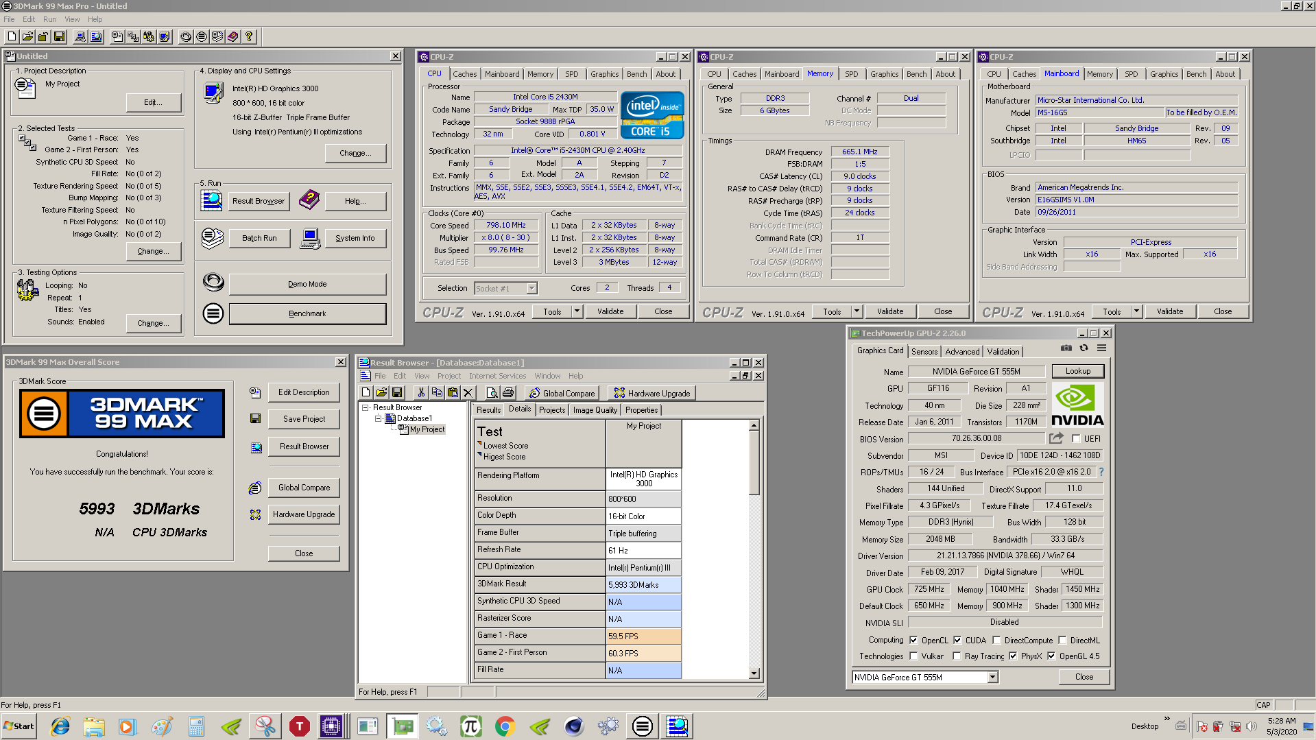
Task: Click the scroll down arrow in Result Browser
Action: tap(754, 673)
